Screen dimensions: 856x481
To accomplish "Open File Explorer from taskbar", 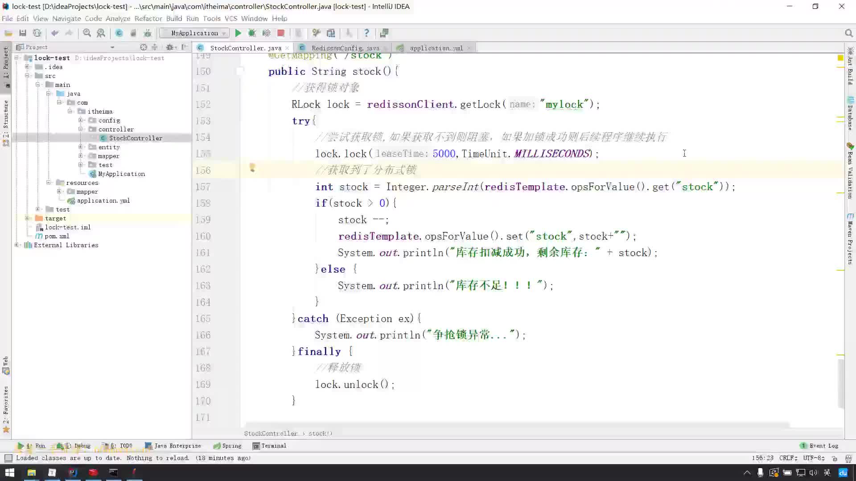I will [31, 473].
